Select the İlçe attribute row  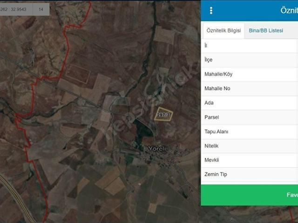pos(250,60)
